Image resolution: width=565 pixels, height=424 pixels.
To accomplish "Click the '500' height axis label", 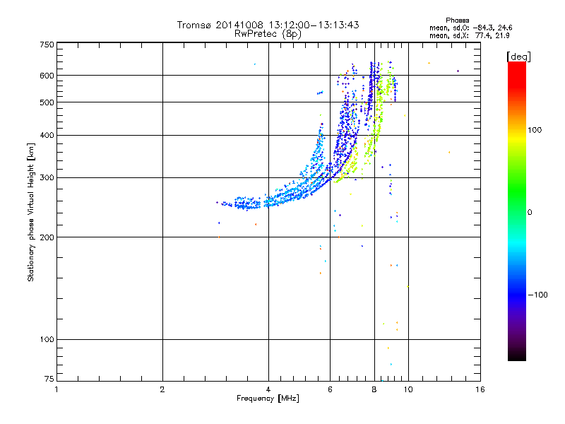I will click(47, 102).
